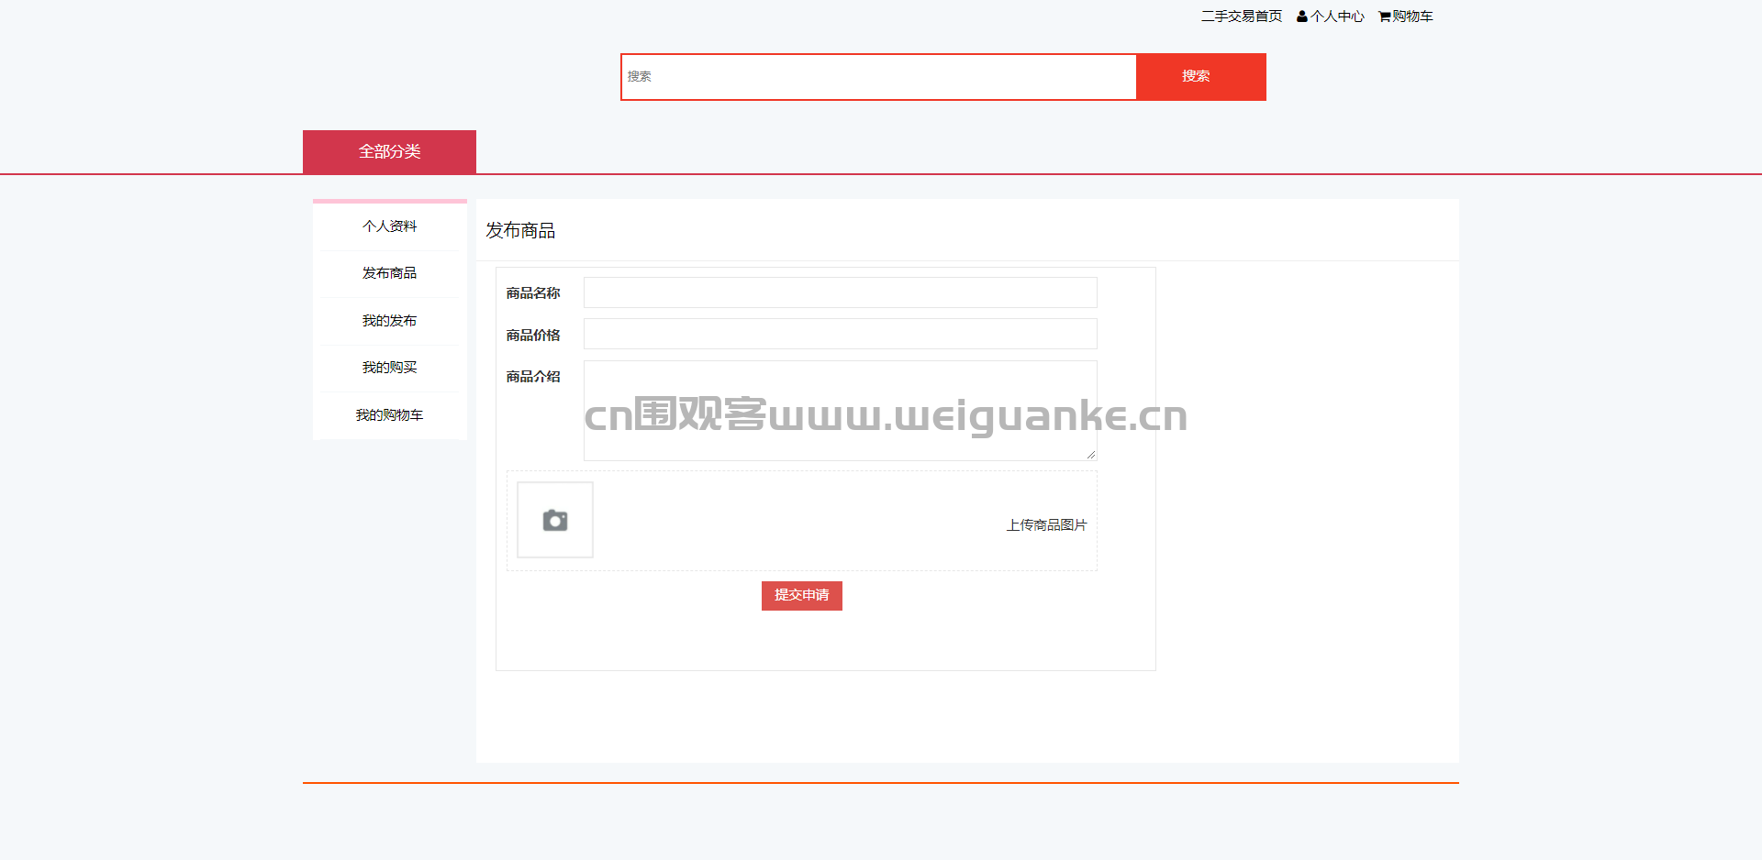
Task: Click the 商品介绍 text area
Action: coord(841,411)
